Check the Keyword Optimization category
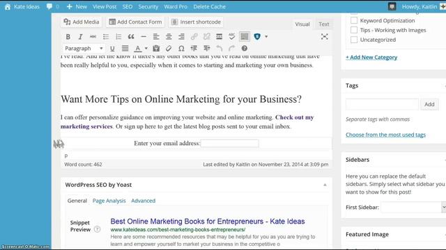The height and width of the screenshot is (250, 446). pyautogui.click(x=354, y=20)
